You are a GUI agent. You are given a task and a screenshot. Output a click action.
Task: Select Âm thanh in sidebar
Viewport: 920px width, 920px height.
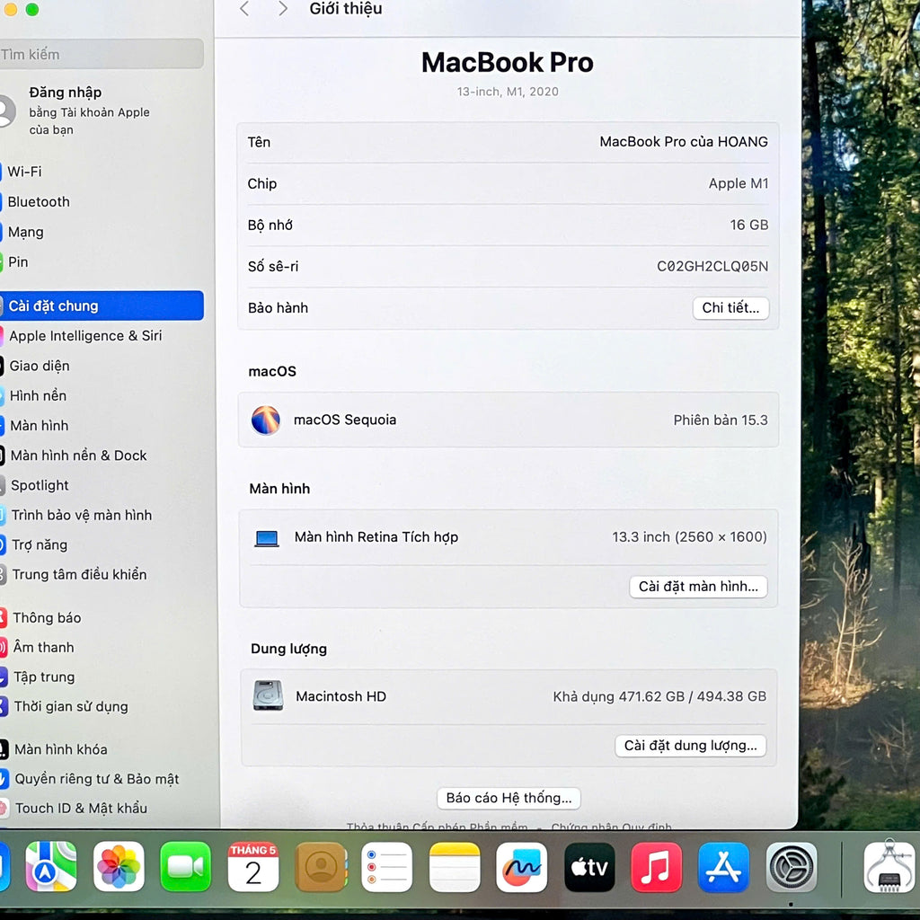tap(101, 647)
